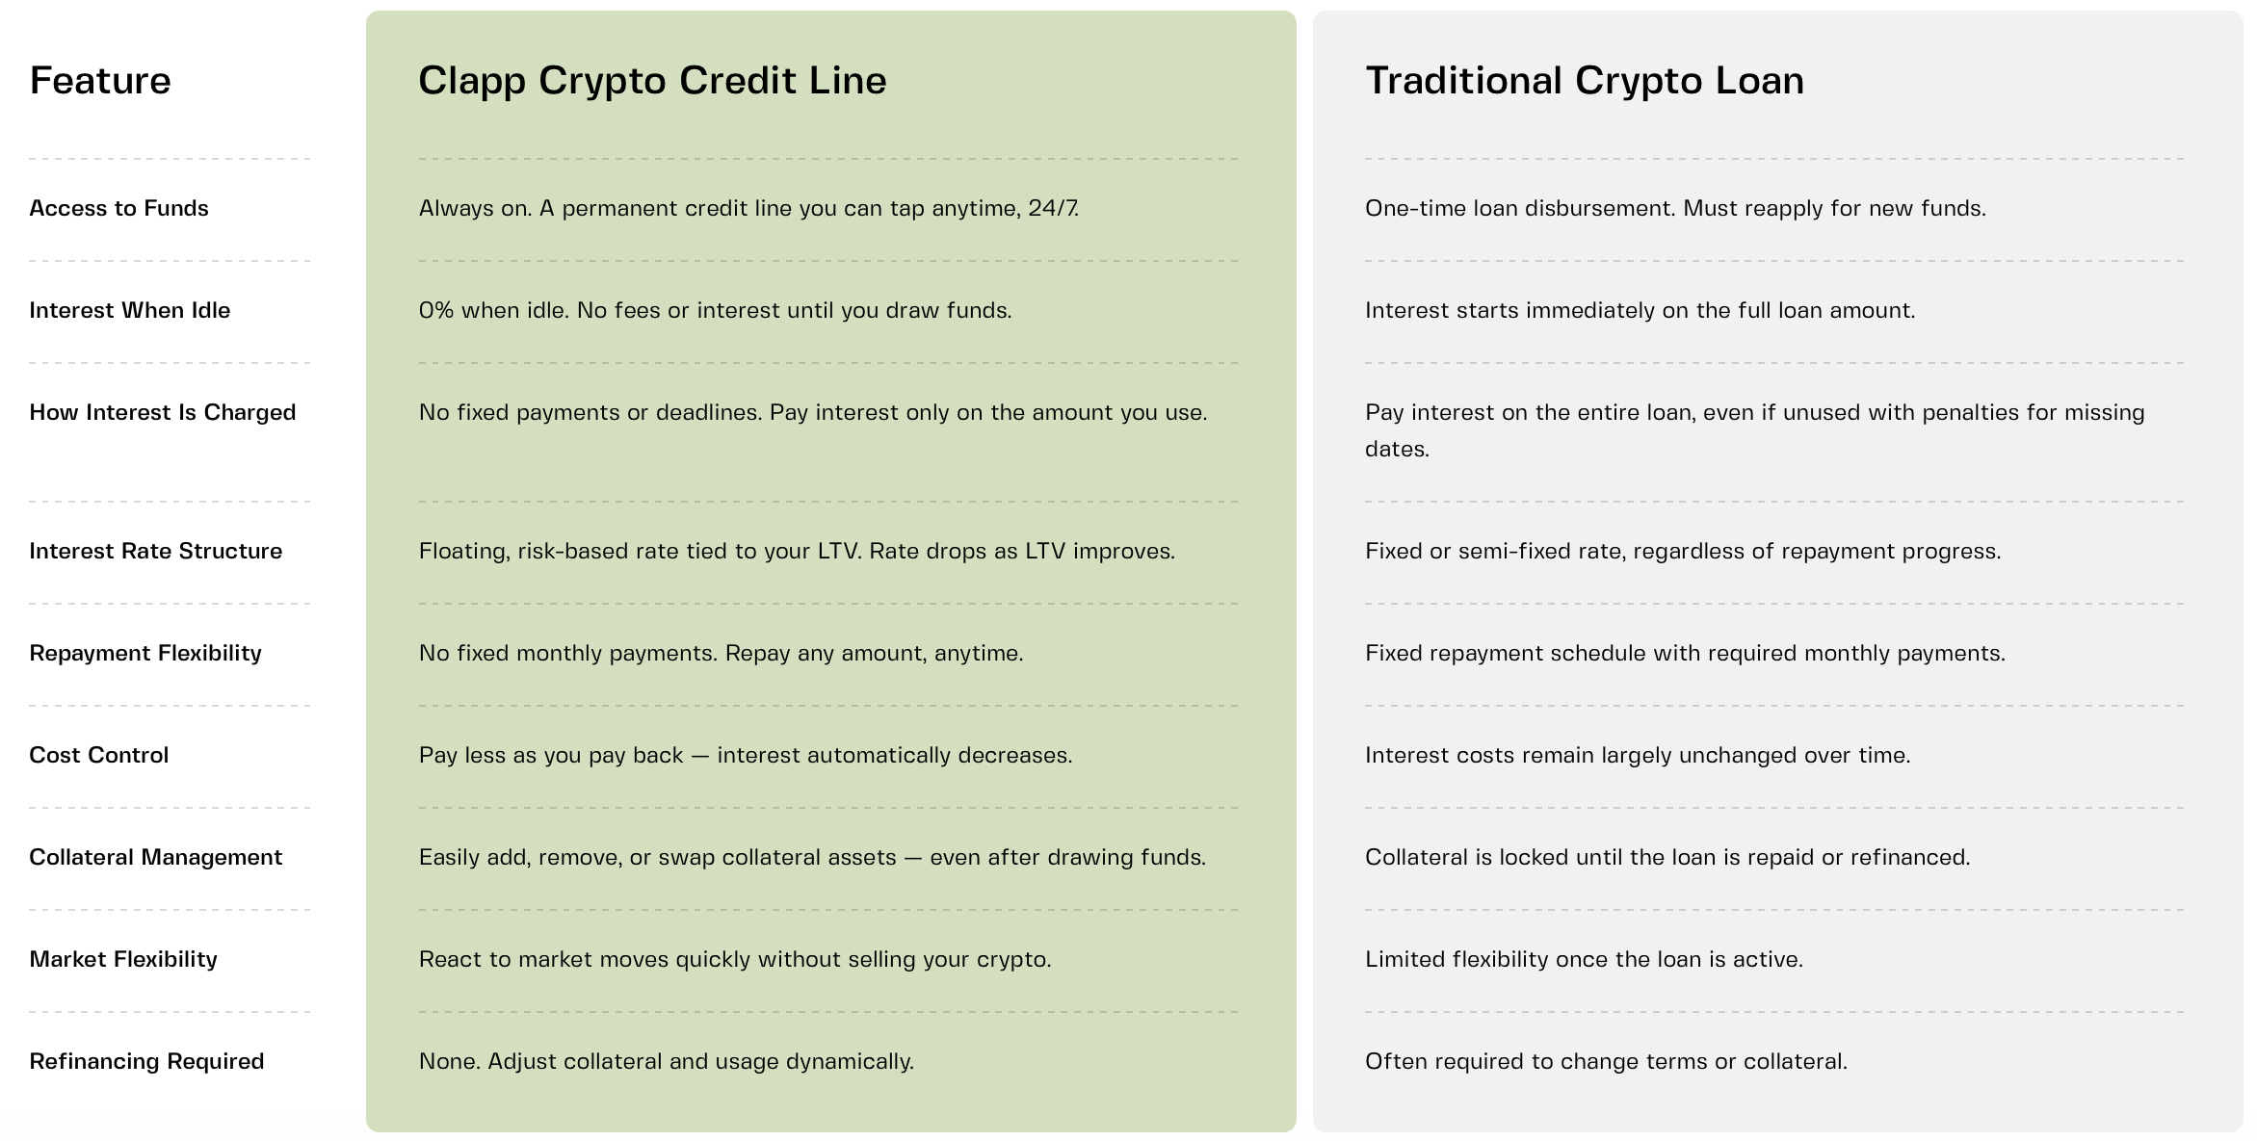The height and width of the screenshot is (1141, 2257).
Task: Select the Clapp Crypto Credit Line heading
Action: click(x=652, y=81)
